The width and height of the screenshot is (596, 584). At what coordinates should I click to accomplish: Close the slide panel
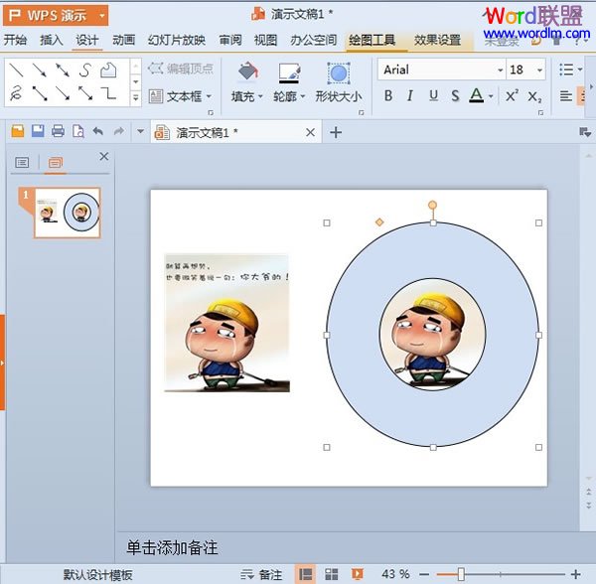103,156
